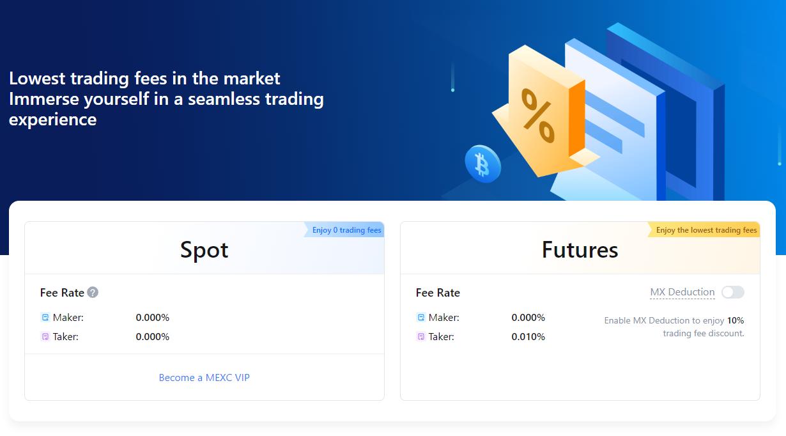Image resolution: width=786 pixels, height=436 pixels.
Task: Click the Taker icon in the Futures card
Action: (420, 336)
